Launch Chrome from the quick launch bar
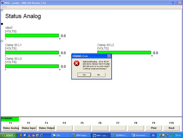Screen dimensions: 183x138 click(x=33, y=135)
